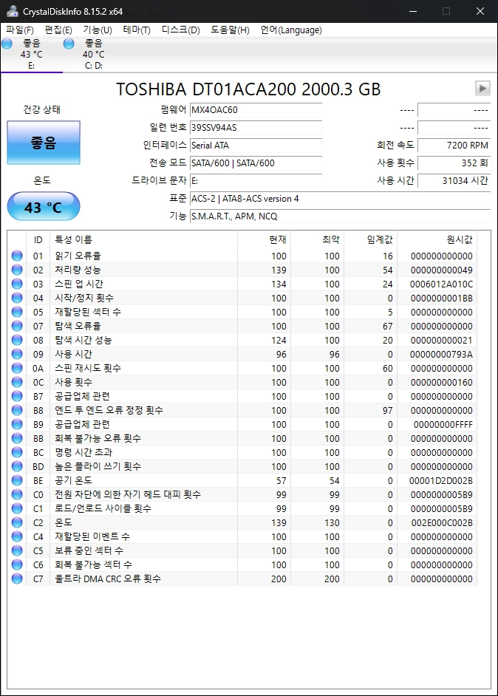This screenshot has width=498, height=696.
Task: Click raw value 00001D2D002B
Action: (x=441, y=481)
